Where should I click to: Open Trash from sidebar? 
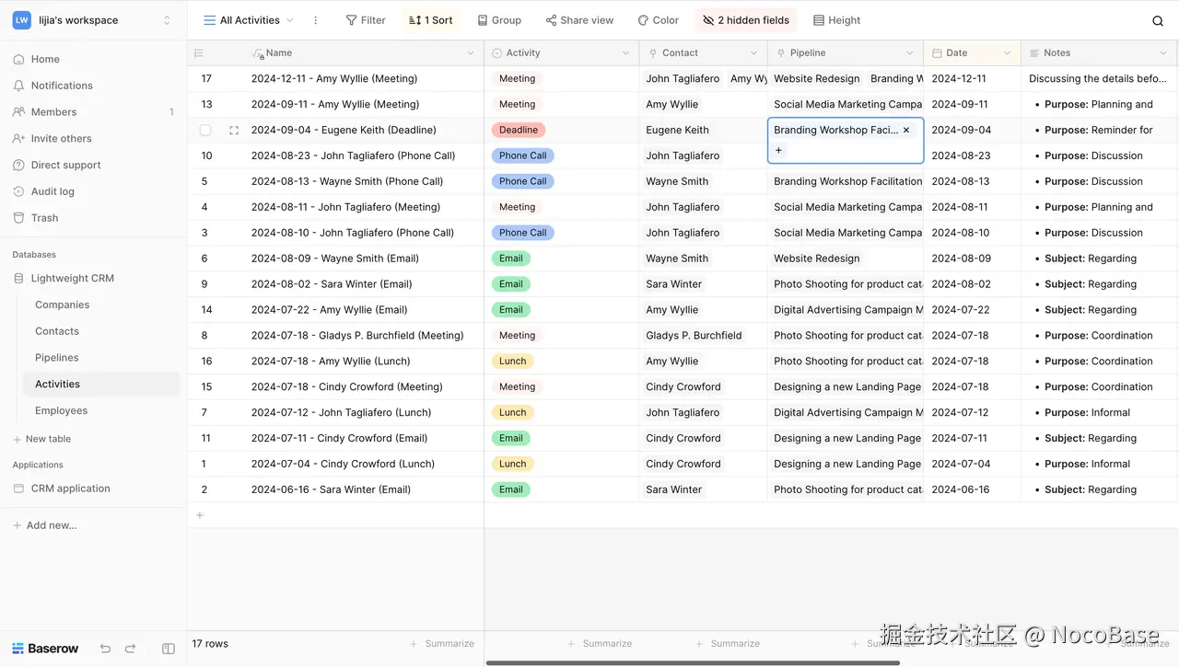[44, 218]
